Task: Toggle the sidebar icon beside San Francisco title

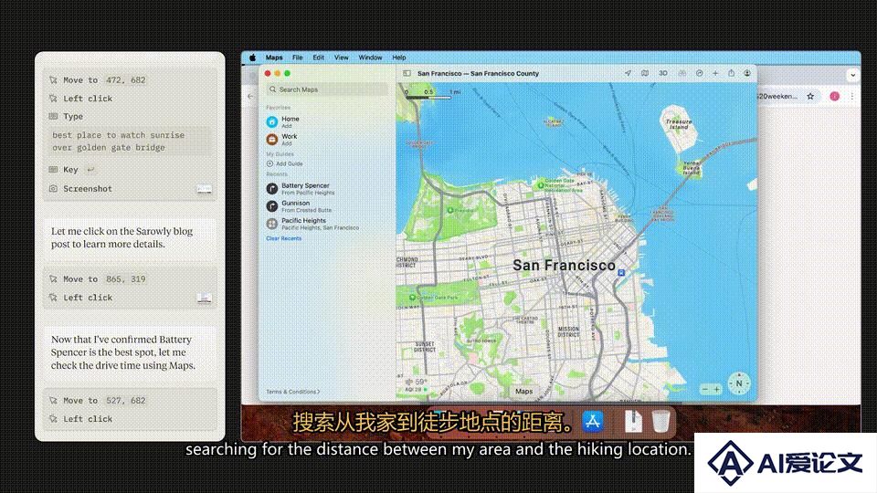Action: coord(407,73)
